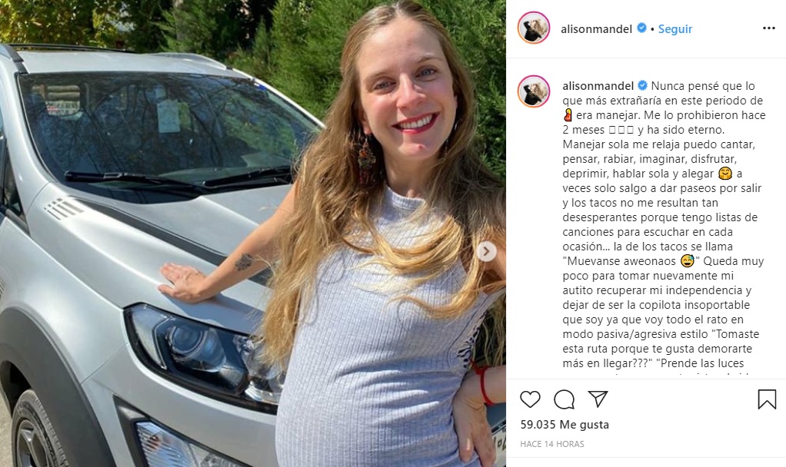
Task: Click the hugging face emoji in caption
Action: coord(724,174)
